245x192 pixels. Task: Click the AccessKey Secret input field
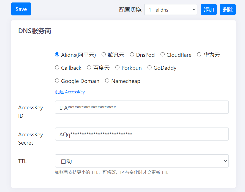(142, 134)
